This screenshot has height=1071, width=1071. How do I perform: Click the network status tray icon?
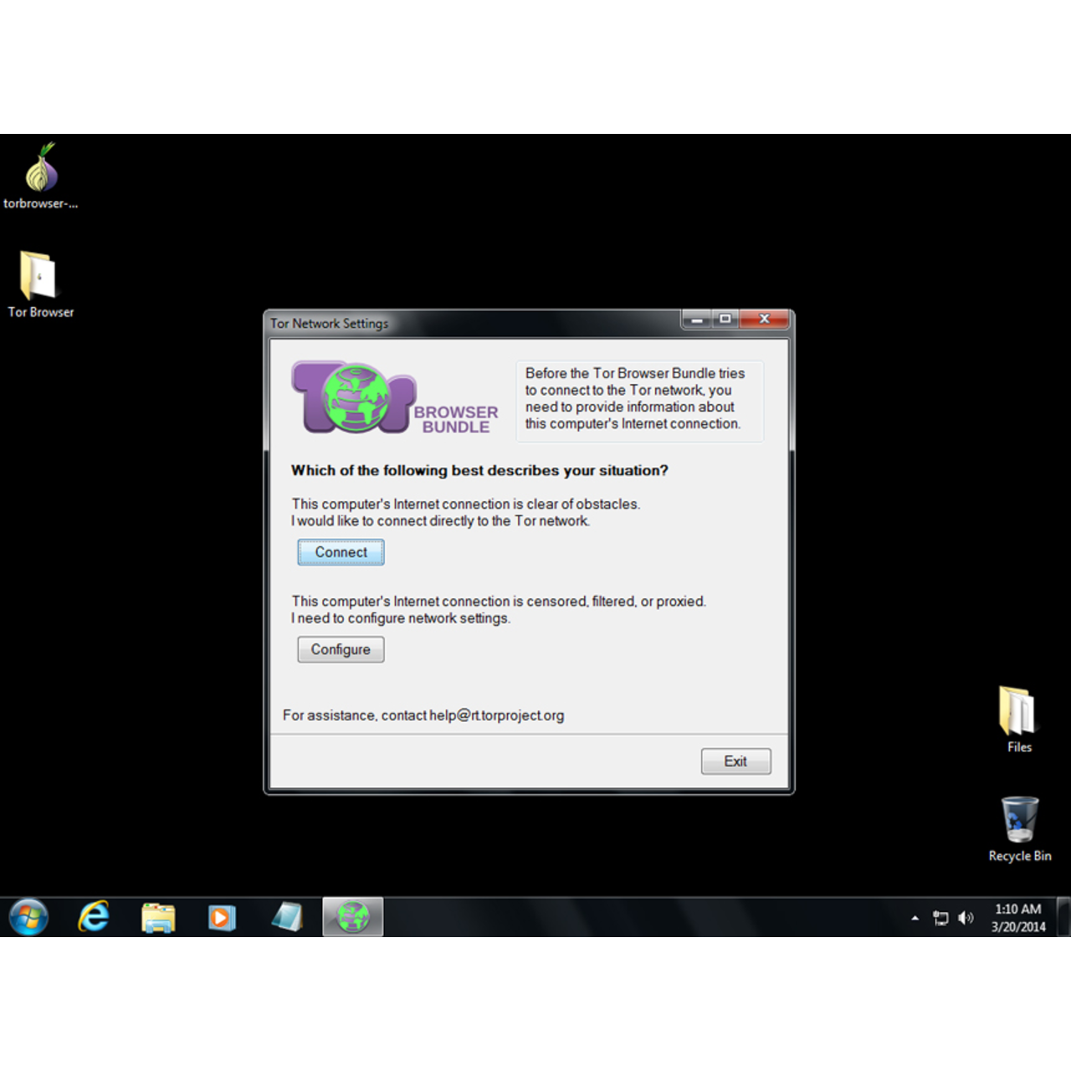coord(940,918)
